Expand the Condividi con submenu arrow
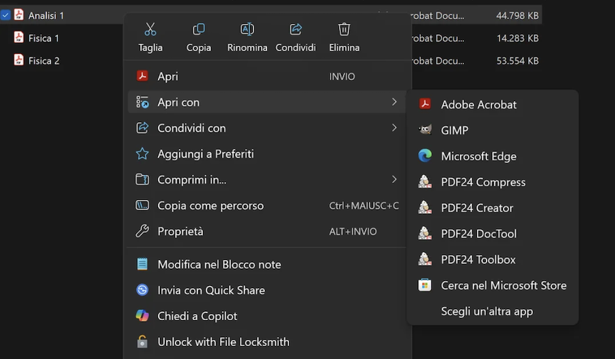 coord(394,128)
